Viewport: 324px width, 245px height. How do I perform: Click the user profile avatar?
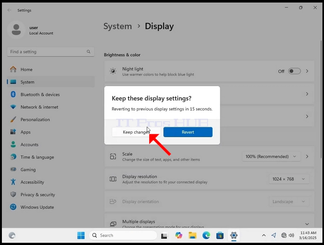click(16, 30)
